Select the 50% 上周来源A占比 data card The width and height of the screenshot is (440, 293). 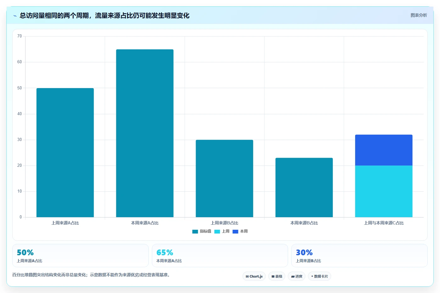pyautogui.click(x=81, y=256)
